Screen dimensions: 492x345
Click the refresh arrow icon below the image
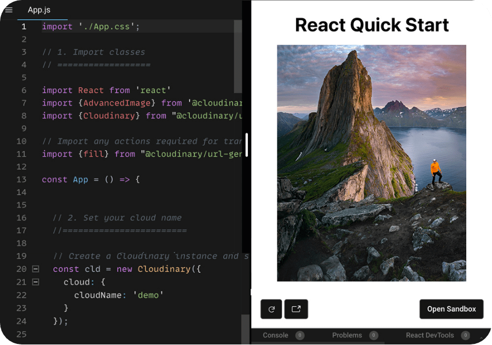tap(271, 309)
